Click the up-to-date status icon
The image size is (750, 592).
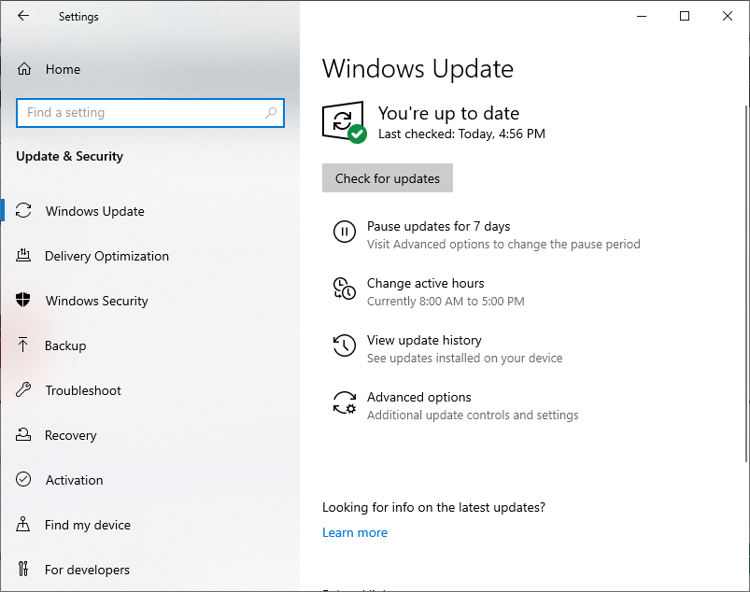345,122
